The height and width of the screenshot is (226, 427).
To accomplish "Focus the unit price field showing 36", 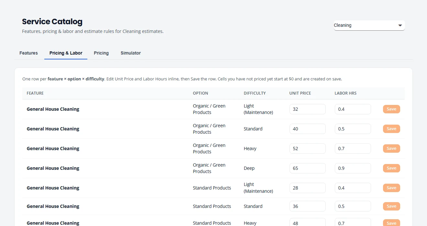I will (x=307, y=206).
